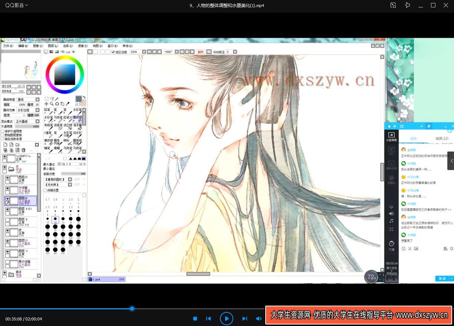Viewport: 454px width, 326px height.
Task: Open the 图层 menu
Action: point(53,46)
